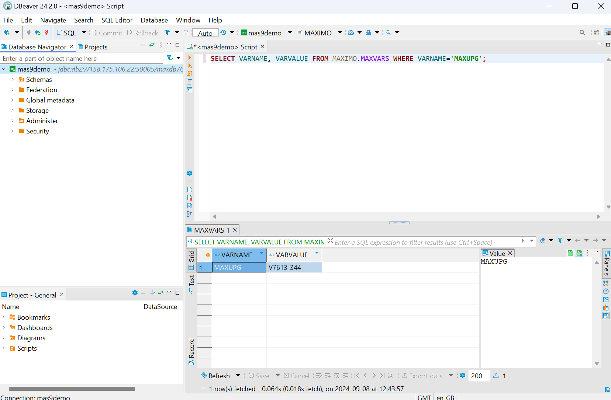Click the fetch size 200 field
This screenshot has width=611, height=400.
479,376
